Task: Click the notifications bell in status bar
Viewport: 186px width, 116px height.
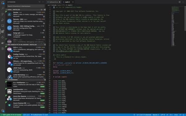Action: pyautogui.click(x=184, y=115)
